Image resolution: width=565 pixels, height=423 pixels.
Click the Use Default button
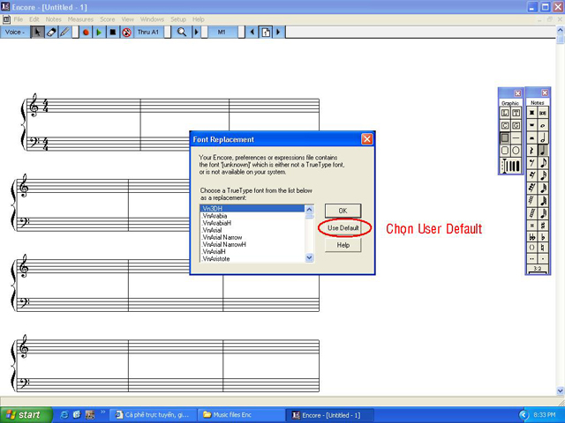pos(343,228)
